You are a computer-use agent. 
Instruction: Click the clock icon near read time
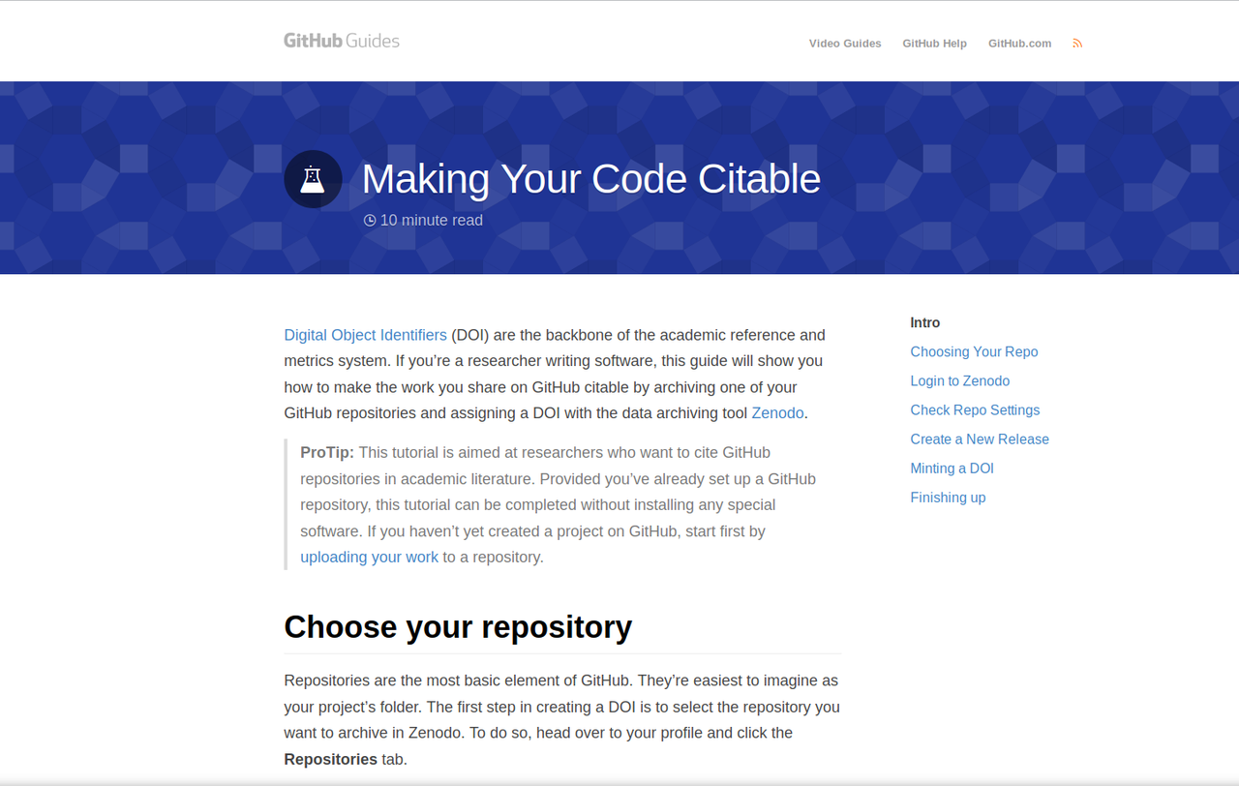369,221
